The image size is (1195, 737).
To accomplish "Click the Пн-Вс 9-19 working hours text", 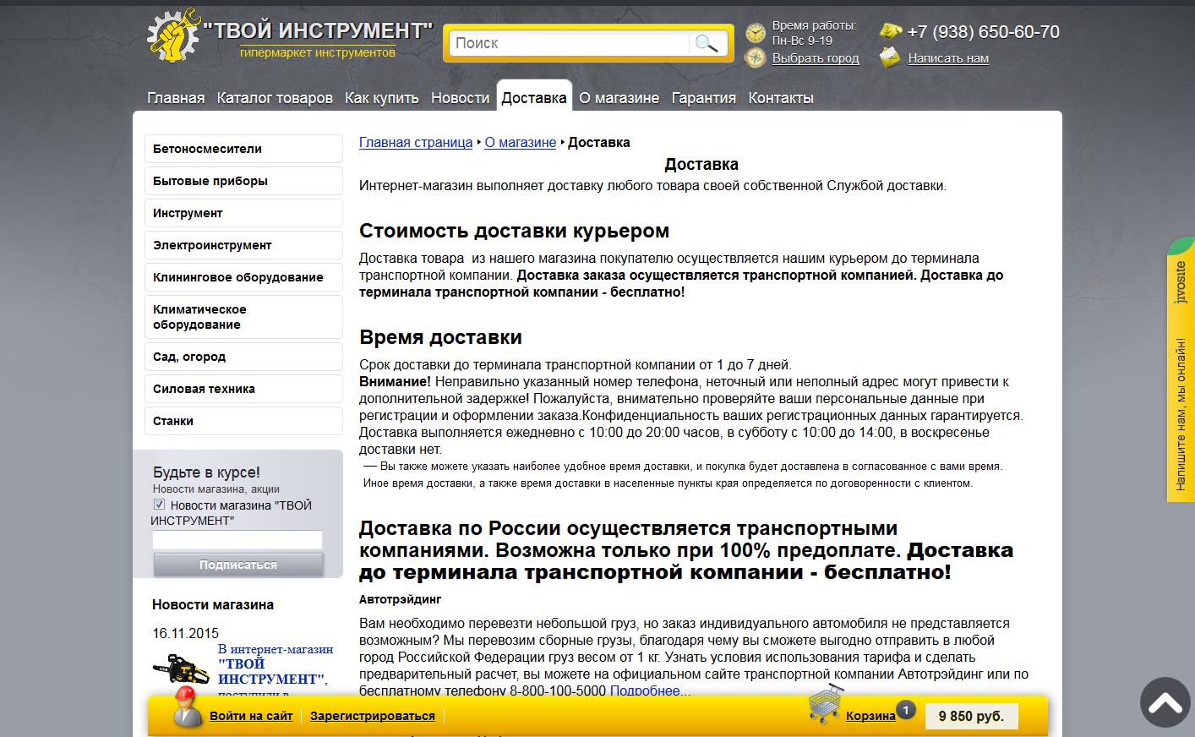I will [802, 41].
